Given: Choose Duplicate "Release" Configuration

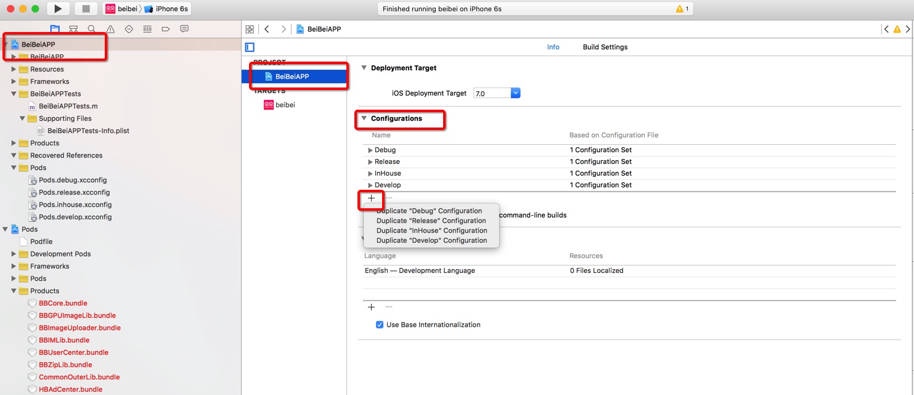Looking at the screenshot, I should click(x=431, y=221).
